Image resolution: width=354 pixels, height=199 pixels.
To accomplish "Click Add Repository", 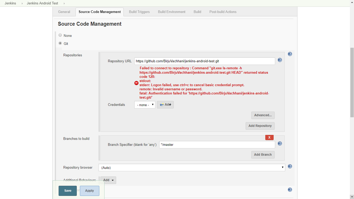I will point(260,126).
